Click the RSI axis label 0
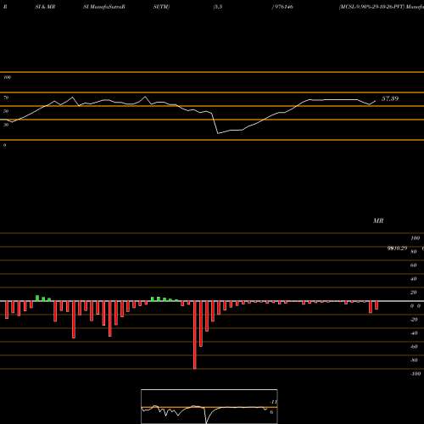The height and width of the screenshot is (424, 424). point(4,145)
